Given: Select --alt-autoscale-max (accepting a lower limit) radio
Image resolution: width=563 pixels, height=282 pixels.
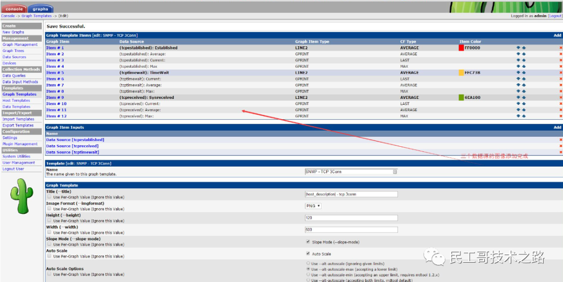Looking at the screenshot, I should coord(308,269).
